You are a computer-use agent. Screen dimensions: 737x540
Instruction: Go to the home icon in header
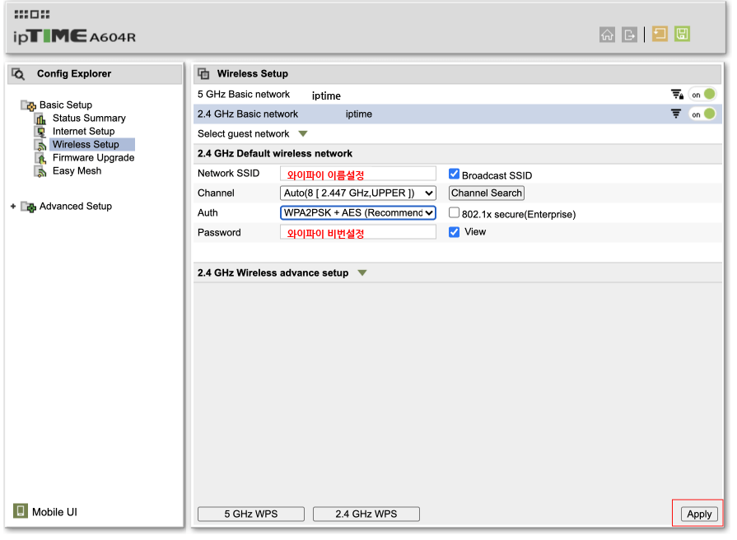pos(607,35)
